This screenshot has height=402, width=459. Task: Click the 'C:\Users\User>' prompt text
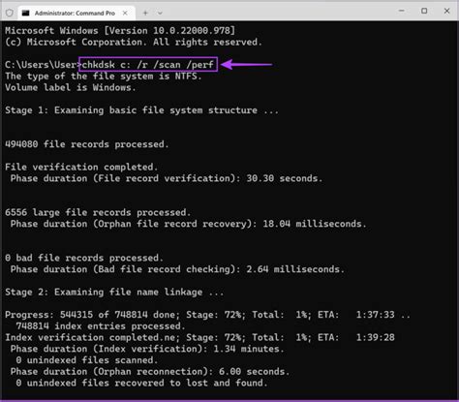pos(43,65)
